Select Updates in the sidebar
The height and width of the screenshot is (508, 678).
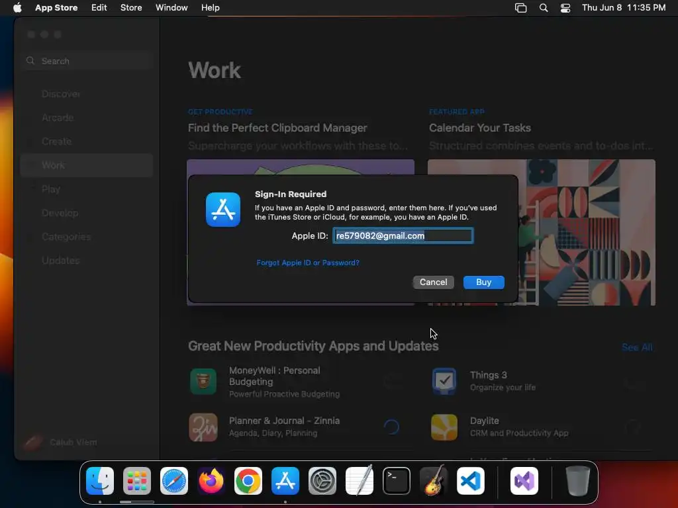pyautogui.click(x=60, y=261)
